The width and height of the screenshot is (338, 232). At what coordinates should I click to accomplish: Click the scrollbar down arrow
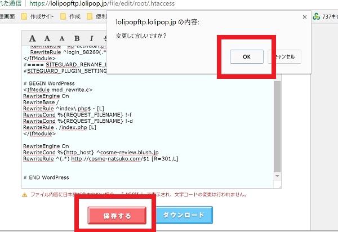pyautogui.click(x=277, y=176)
